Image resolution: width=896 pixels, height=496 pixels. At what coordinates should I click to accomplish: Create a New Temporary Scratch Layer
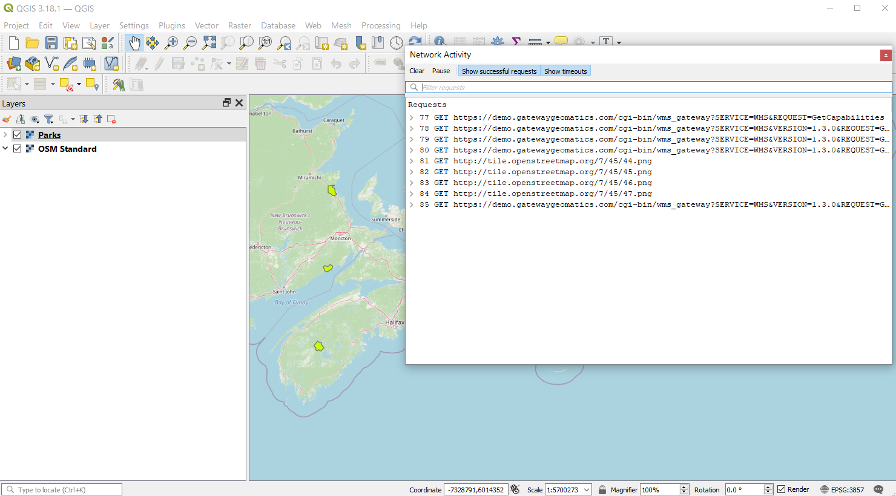coord(90,64)
